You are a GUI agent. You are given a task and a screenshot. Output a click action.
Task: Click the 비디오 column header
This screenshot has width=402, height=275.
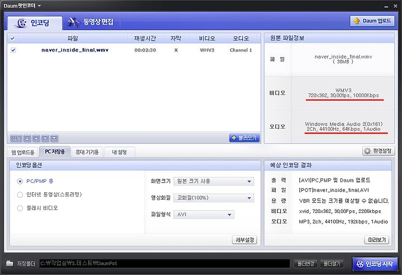[207, 39]
